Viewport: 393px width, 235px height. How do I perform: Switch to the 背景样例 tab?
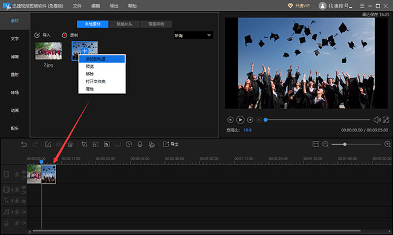point(156,24)
